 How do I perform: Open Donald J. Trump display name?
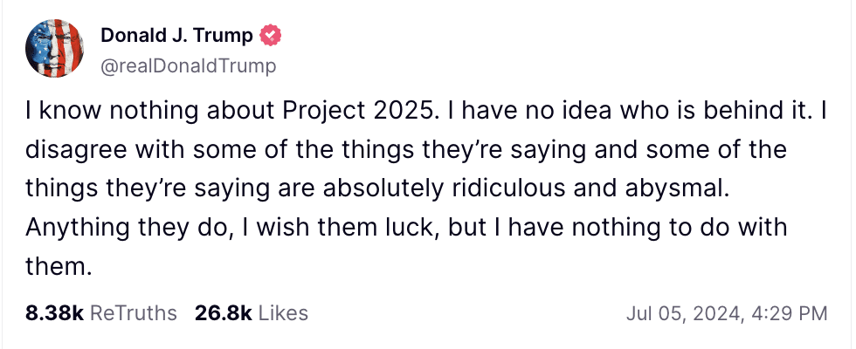point(176,36)
